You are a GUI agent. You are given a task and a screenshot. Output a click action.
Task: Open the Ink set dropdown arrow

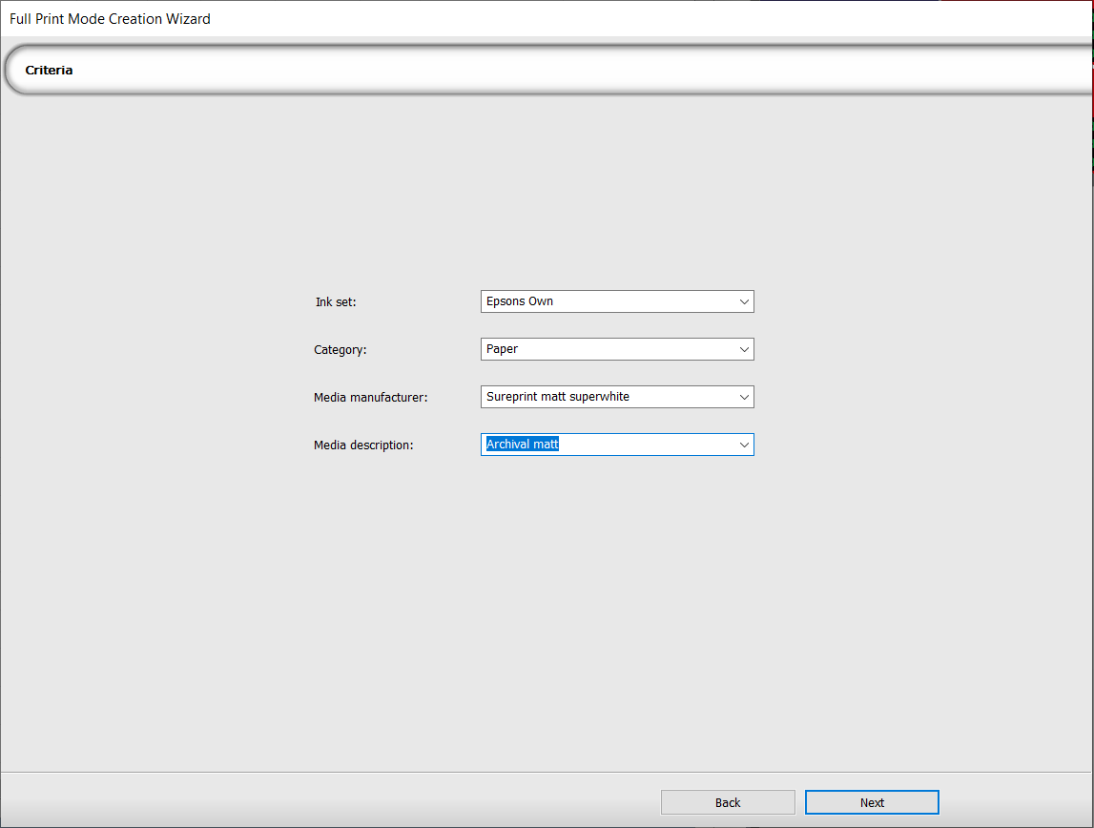coord(744,301)
